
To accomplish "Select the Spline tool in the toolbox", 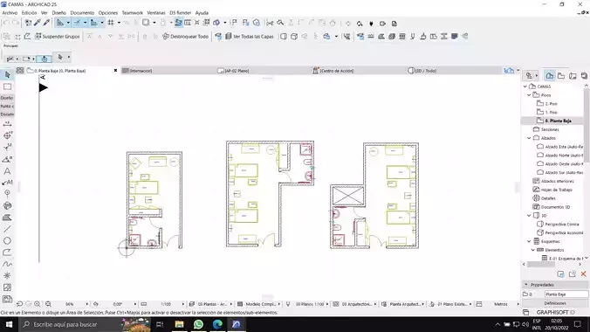I will point(7,264).
